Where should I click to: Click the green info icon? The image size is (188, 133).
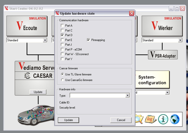pyautogui.click(x=163, y=119)
